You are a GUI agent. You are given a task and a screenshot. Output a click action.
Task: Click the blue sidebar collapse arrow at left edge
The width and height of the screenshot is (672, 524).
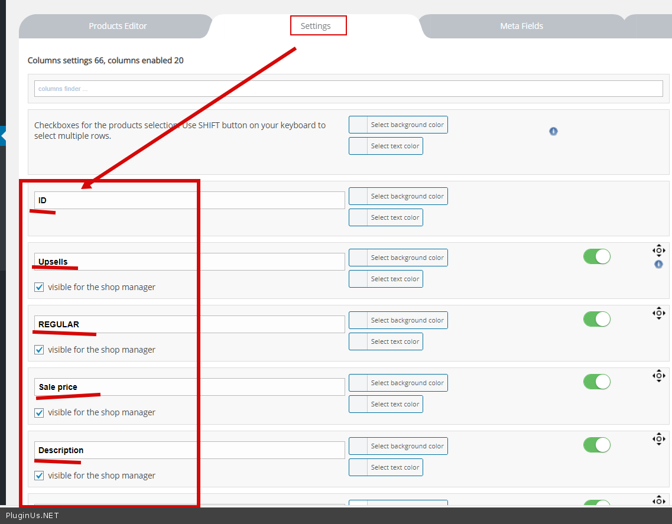[x=3, y=136]
